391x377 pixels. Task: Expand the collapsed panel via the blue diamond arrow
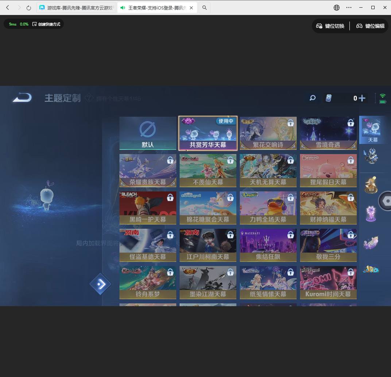coord(100,283)
